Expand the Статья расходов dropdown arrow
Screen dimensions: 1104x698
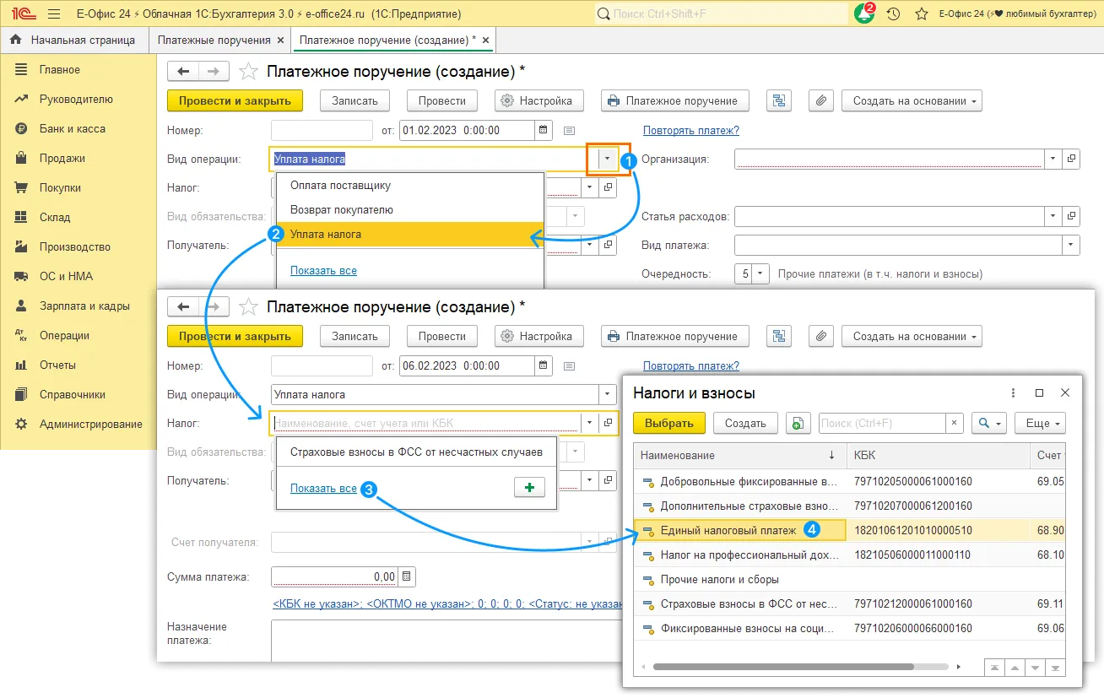click(x=1053, y=216)
